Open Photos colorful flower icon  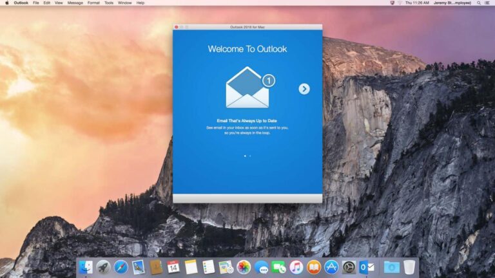(x=244, y=267)
